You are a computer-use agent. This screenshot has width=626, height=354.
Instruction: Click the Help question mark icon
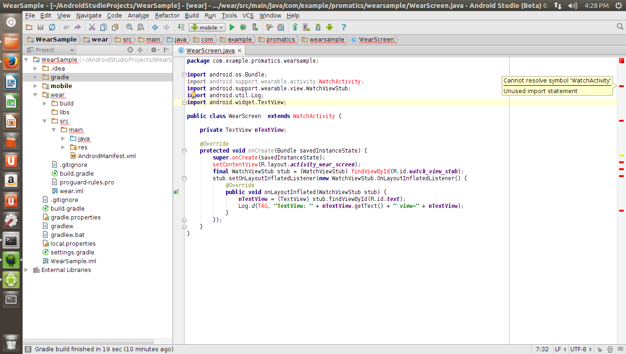point(343,28)
